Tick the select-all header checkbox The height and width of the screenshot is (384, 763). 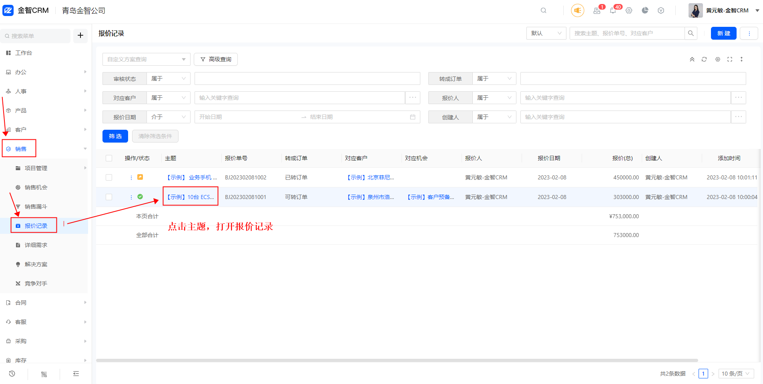pyautogui.click(x=109, y=158)
